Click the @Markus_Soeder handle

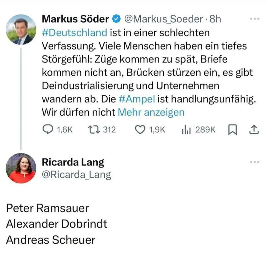[164, 19]
